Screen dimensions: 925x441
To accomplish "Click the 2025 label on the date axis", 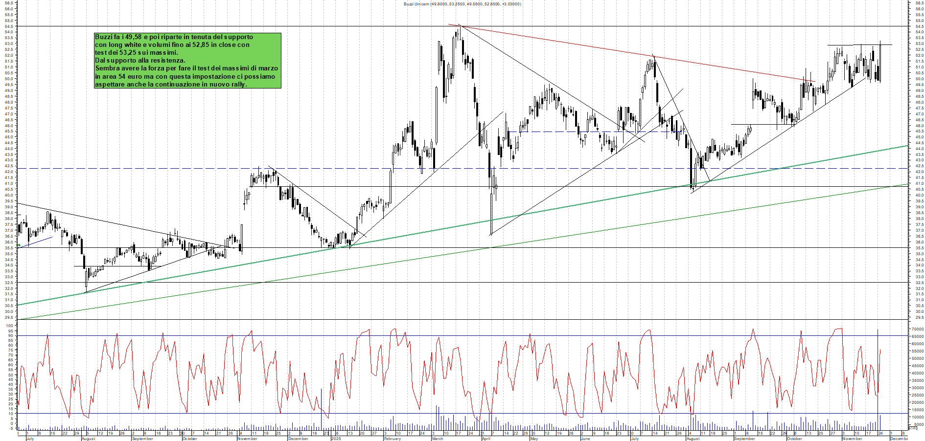I will coord(336,438).
